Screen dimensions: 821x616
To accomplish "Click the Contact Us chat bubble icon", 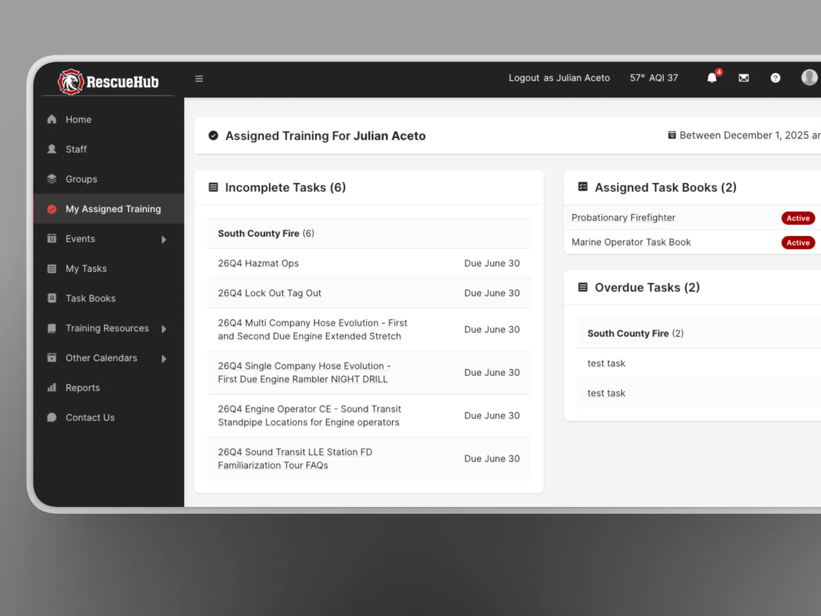I will [x=52, y=417].
